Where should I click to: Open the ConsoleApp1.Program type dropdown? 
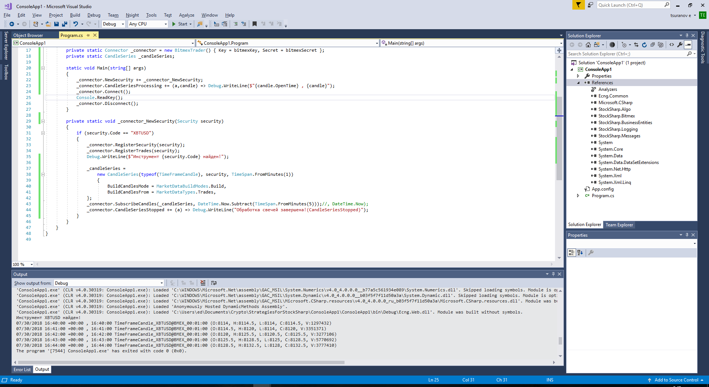(288, 43)
